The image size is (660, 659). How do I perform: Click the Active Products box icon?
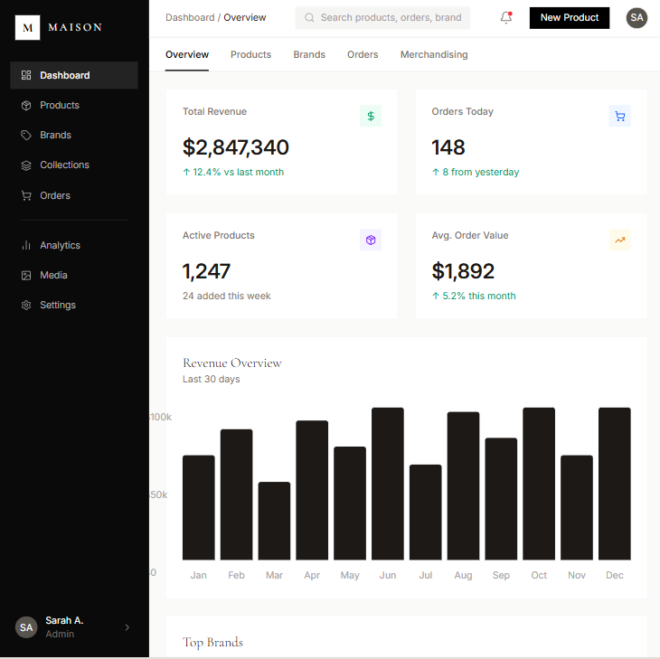[370, 240]
